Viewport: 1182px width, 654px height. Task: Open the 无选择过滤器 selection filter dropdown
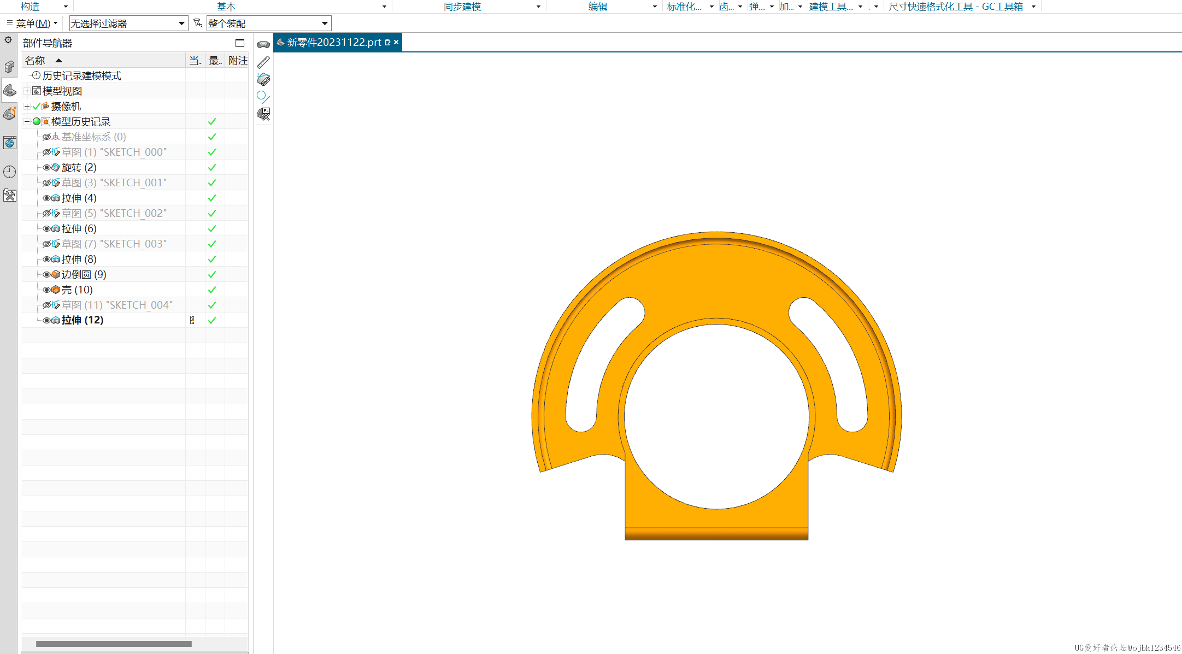(128, 23)
